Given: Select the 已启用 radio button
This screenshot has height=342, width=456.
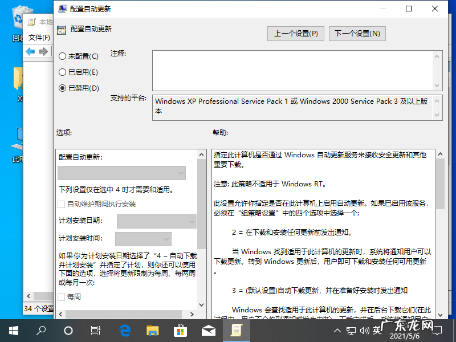Looking at the screenshot, I should pos(63,72).
